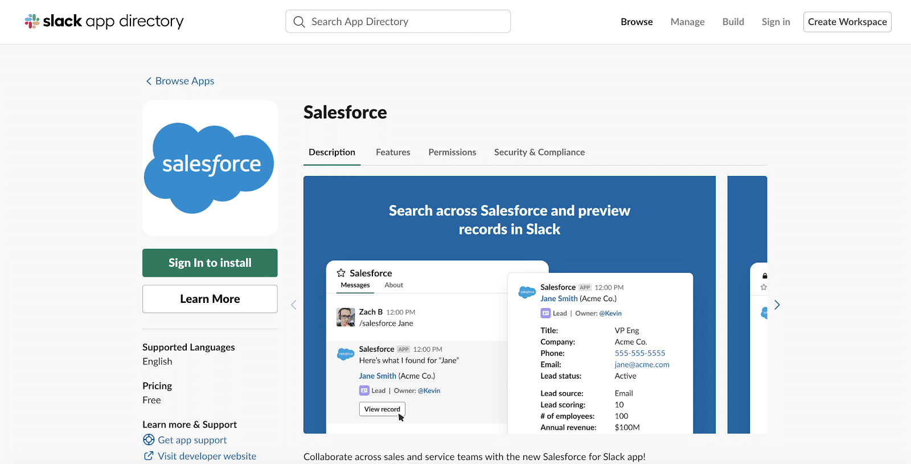The height and width of the screenshot is (464, 911).
Task: Switch to the Features tab
Action: [x=393, y=152]
